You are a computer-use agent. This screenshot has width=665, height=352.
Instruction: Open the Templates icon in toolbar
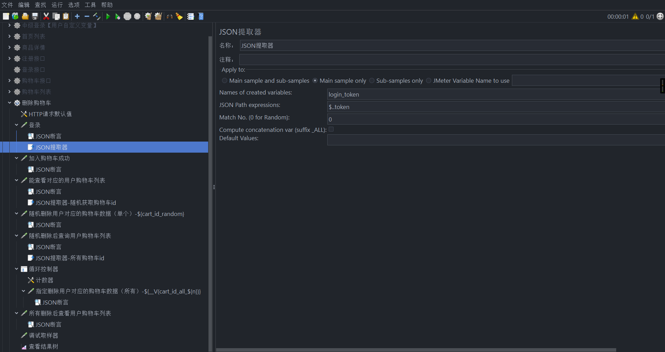pos(15,16)
